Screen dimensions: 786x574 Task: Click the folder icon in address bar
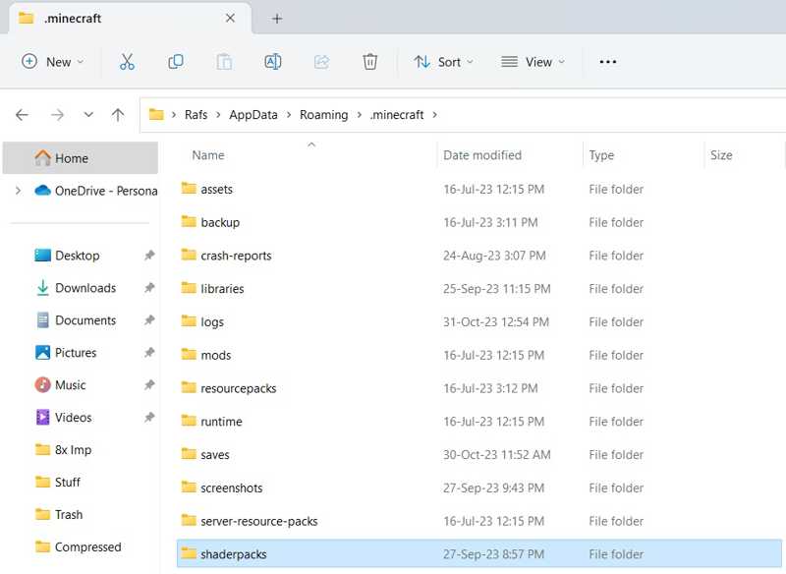tap(156, 114)
